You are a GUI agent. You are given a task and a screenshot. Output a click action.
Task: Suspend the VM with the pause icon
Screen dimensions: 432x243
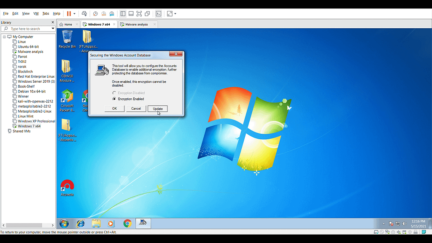coord(69,13)
